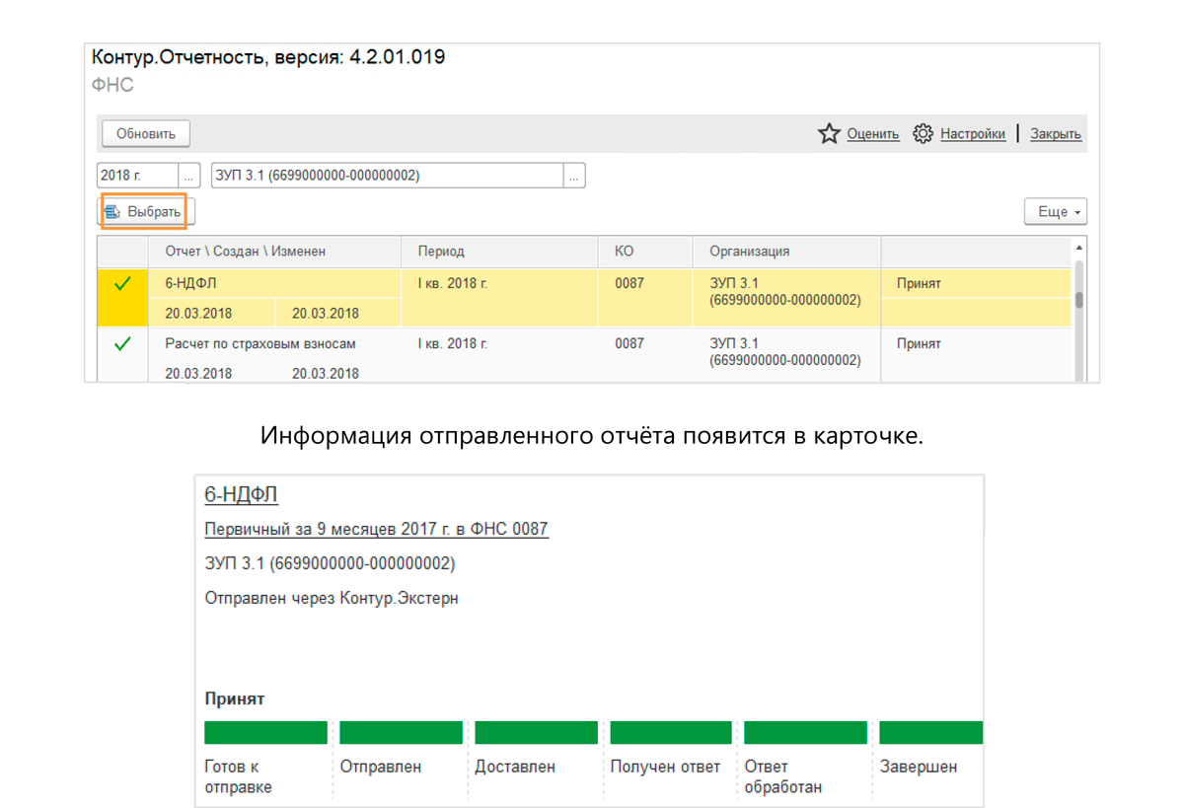The image size is (1184, 808).
Task: Click the green progress bar above Доставлен
Action: [536, 732]
